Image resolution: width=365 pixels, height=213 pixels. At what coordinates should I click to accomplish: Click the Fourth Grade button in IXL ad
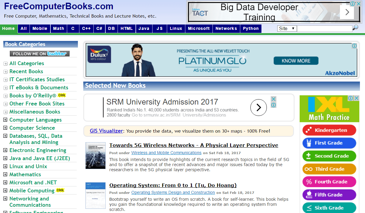(329, 182)
